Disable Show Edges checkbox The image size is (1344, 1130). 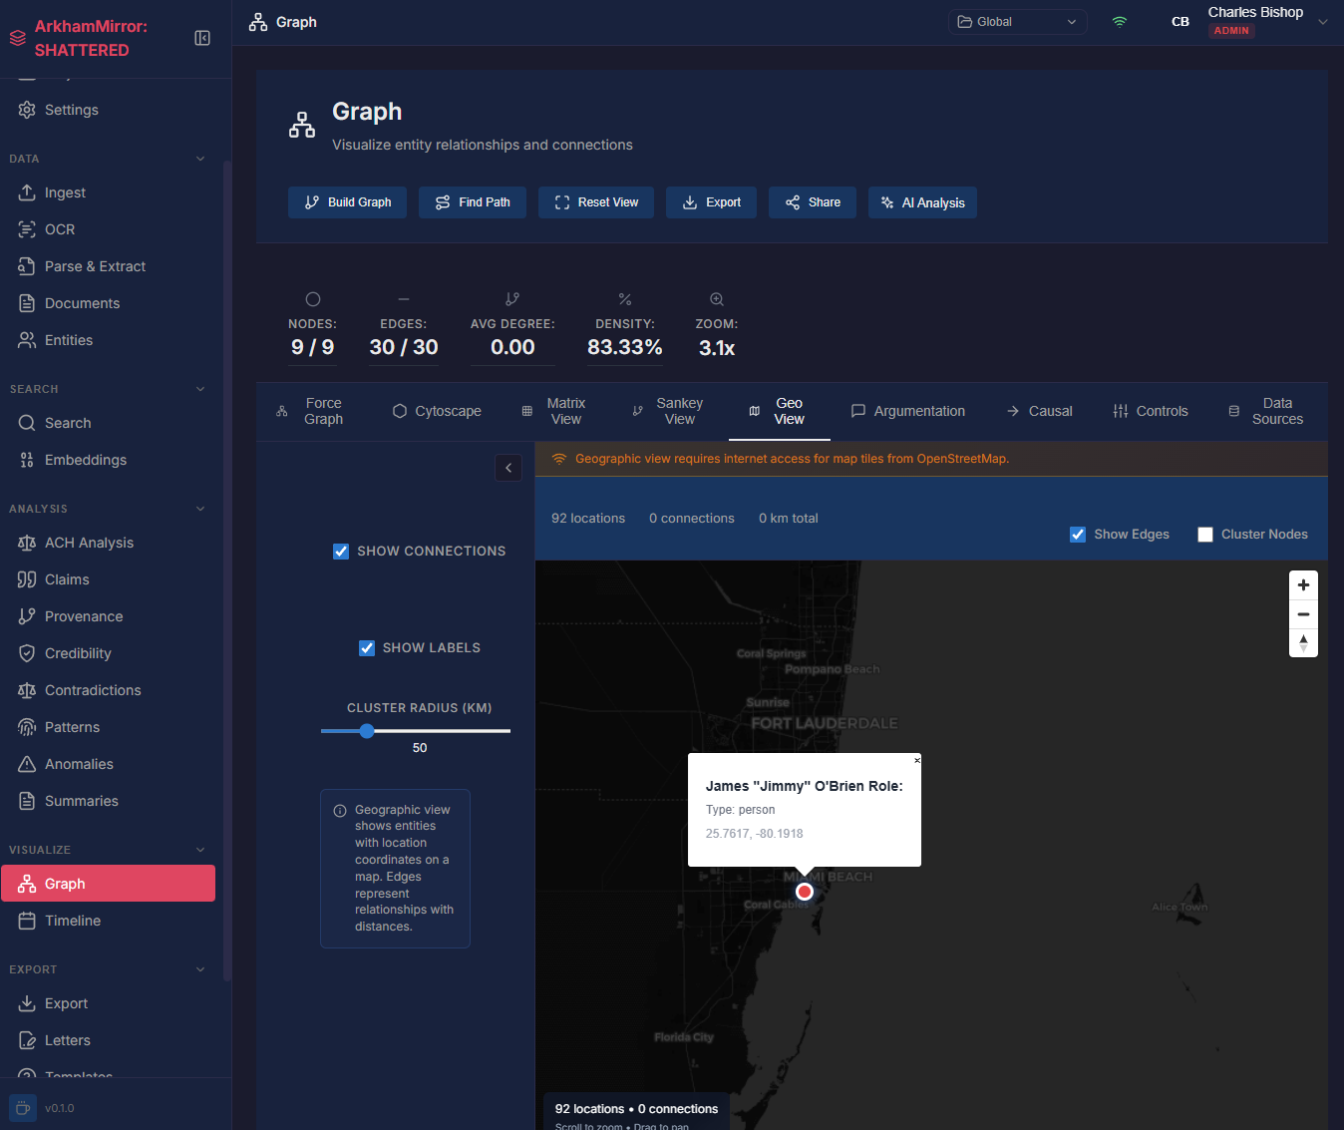click(1078, 535)
